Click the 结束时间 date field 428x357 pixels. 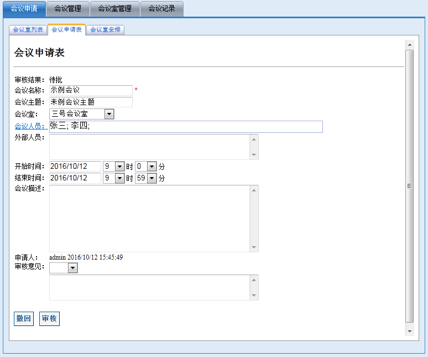(x=75, y=178)
